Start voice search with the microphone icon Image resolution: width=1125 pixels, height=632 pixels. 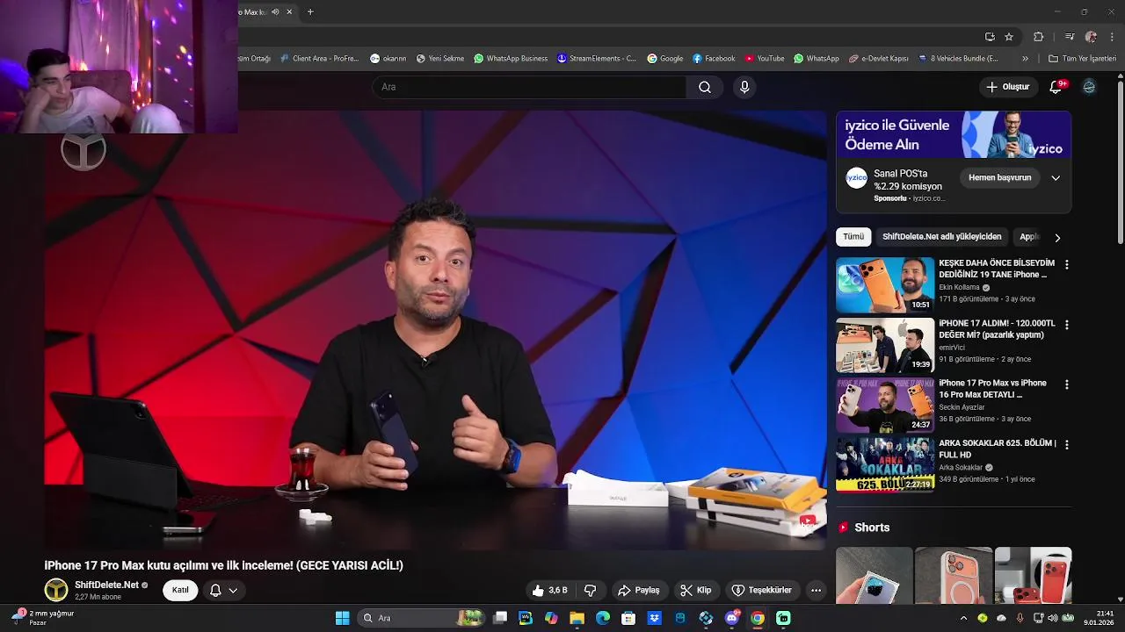point(744,87)
